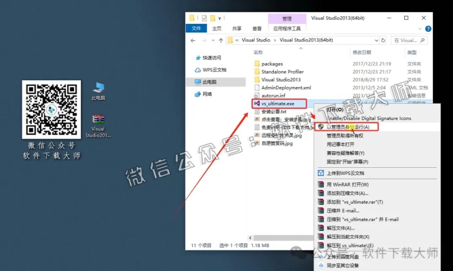The height and width of the screenshot is (271, 453).
Task: Click Visual Studio breadcrumb in address bar
Action: 256,40
